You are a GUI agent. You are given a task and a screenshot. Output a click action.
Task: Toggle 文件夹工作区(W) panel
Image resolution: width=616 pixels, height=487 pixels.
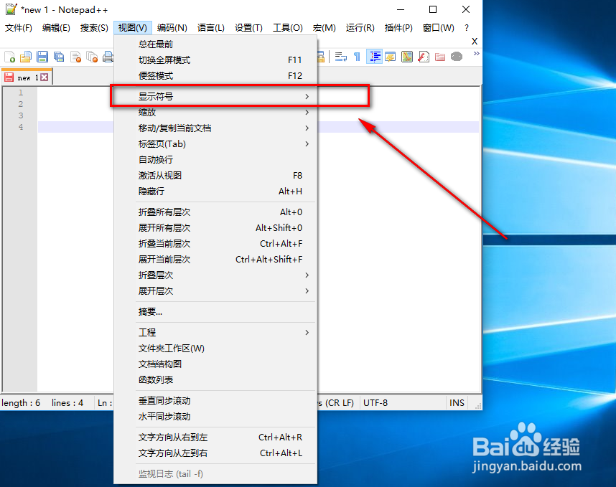tap(215, 348)
